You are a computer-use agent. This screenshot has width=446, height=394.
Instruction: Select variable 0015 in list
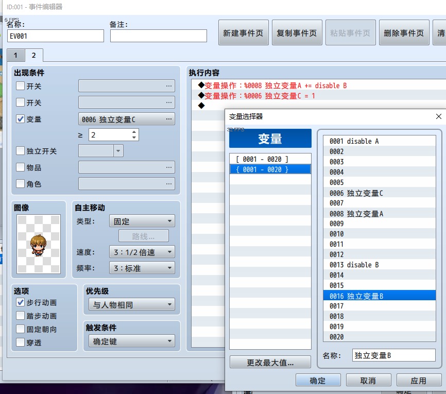click(380, 285)
